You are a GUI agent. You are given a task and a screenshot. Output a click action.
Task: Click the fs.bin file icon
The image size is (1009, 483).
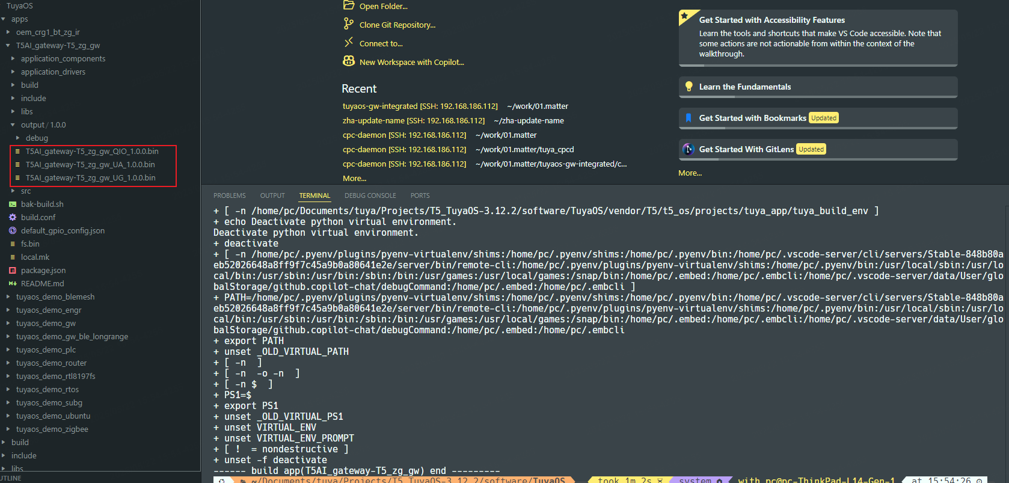click(13, 244)
